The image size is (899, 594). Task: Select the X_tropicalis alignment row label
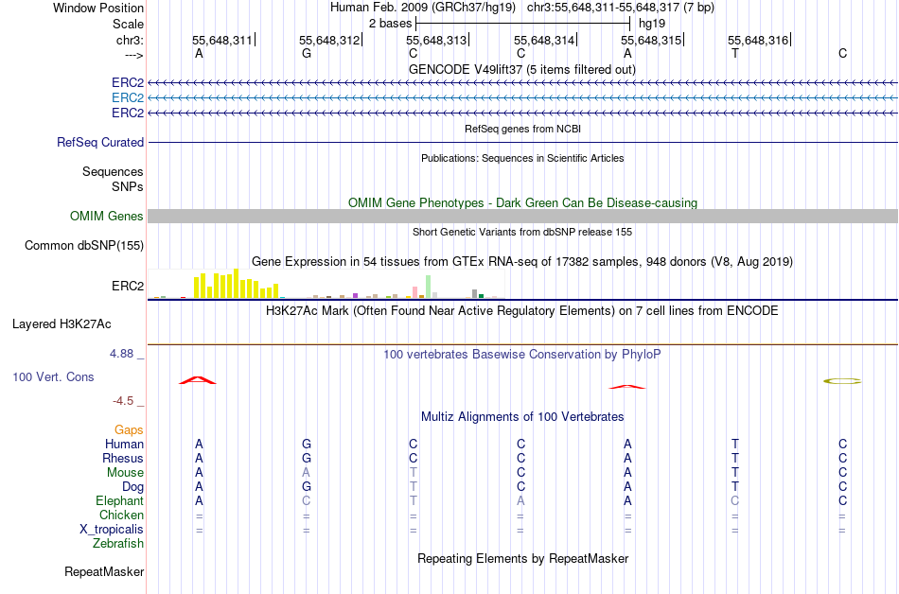[x=112, y=530]
